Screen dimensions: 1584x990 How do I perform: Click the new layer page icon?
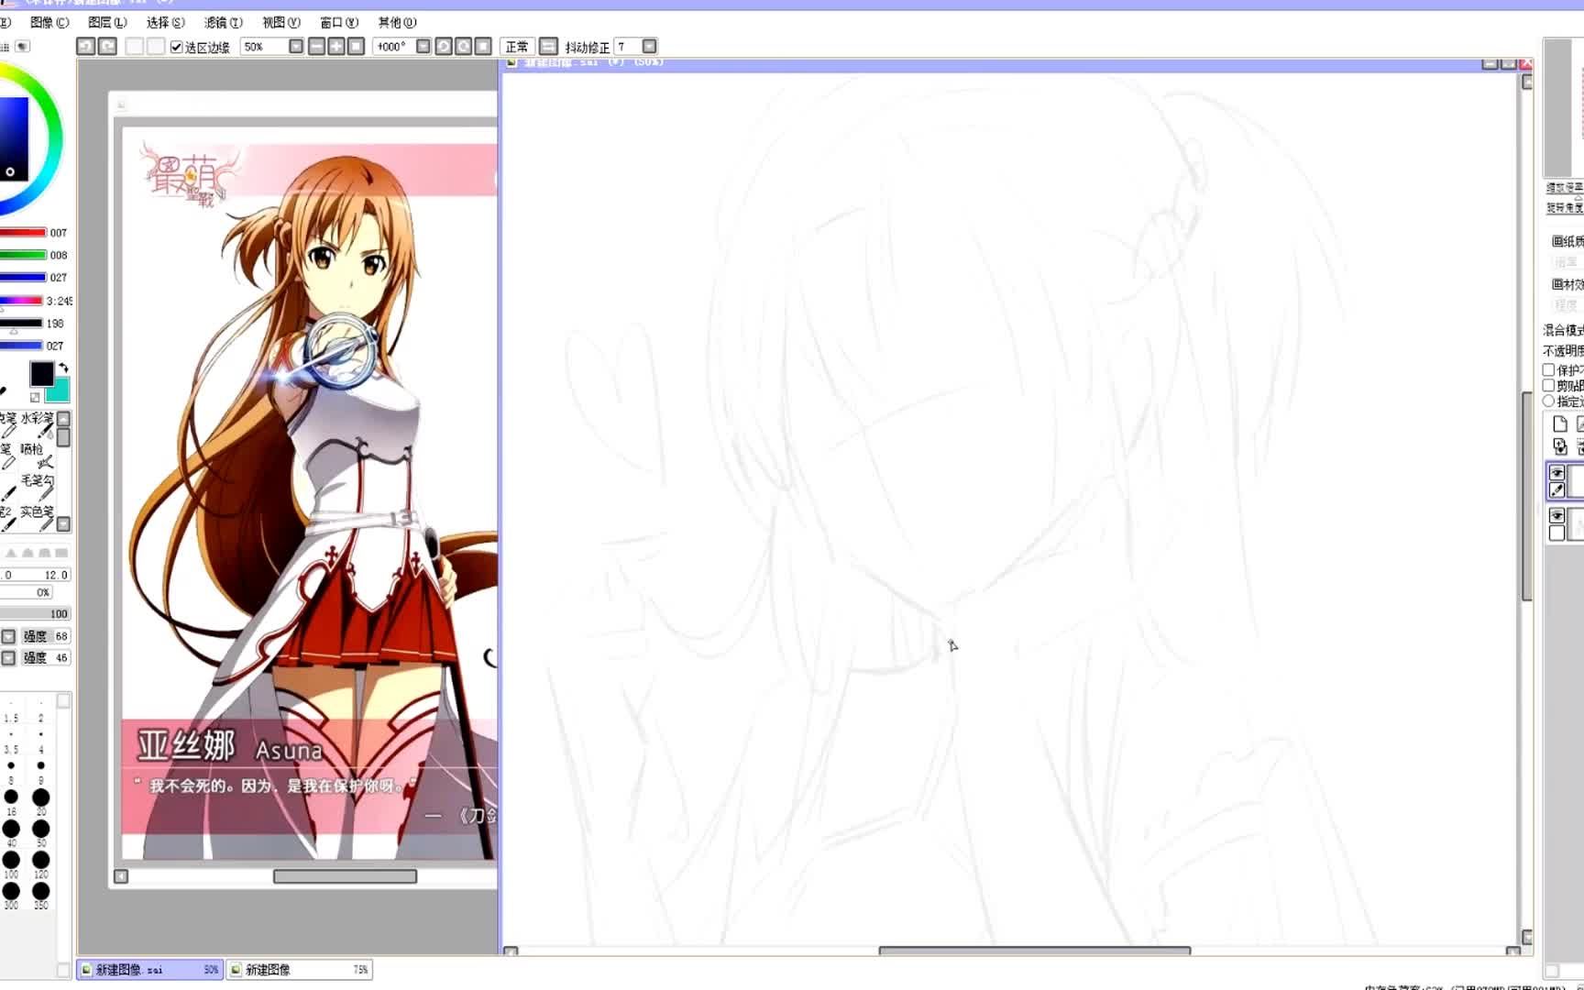[1560, 424]
